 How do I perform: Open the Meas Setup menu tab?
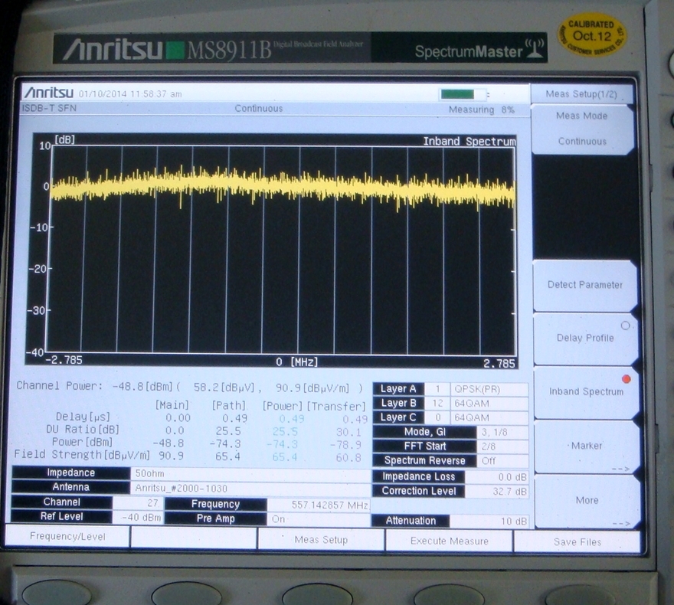[x=321, y=540]
